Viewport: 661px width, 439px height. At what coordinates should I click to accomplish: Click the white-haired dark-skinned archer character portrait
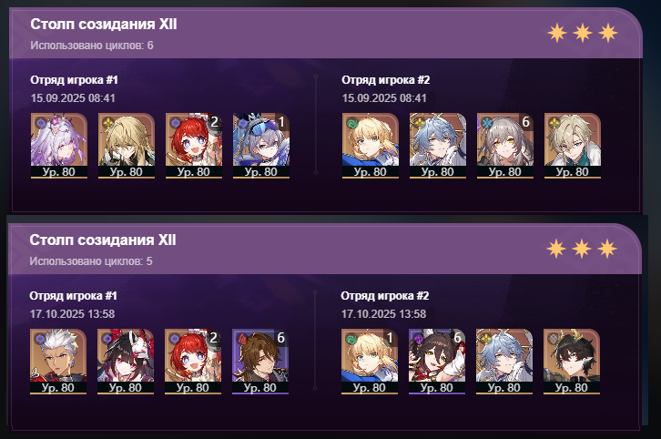pos(58,362)
